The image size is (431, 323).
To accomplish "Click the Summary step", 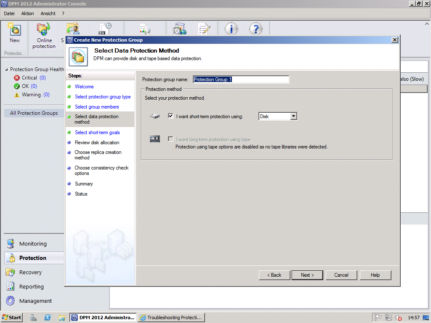I will pos(84,184).
